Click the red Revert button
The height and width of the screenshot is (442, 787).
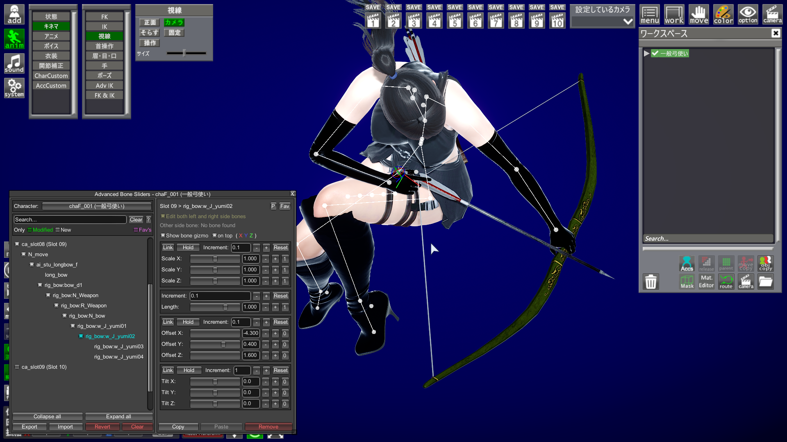pyautogui.click(x=102, y=427)
